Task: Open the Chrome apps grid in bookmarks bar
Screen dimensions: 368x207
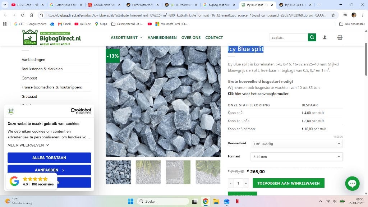Action: point(5,24)
